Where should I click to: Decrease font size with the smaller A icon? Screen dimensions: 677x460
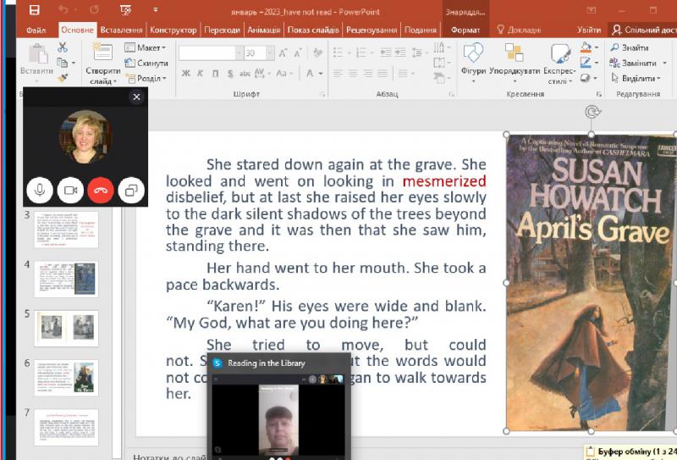[298, 53]
